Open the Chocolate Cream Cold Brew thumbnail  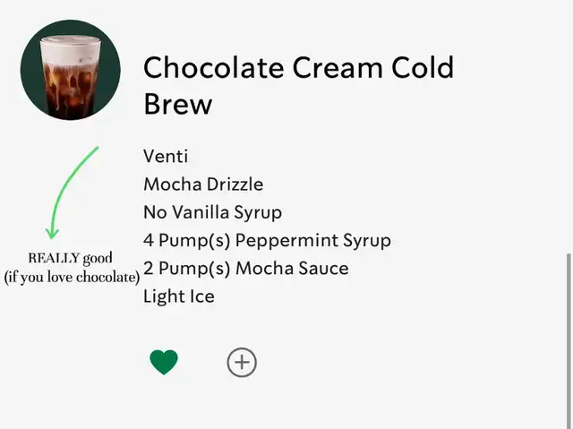(71, 70)
